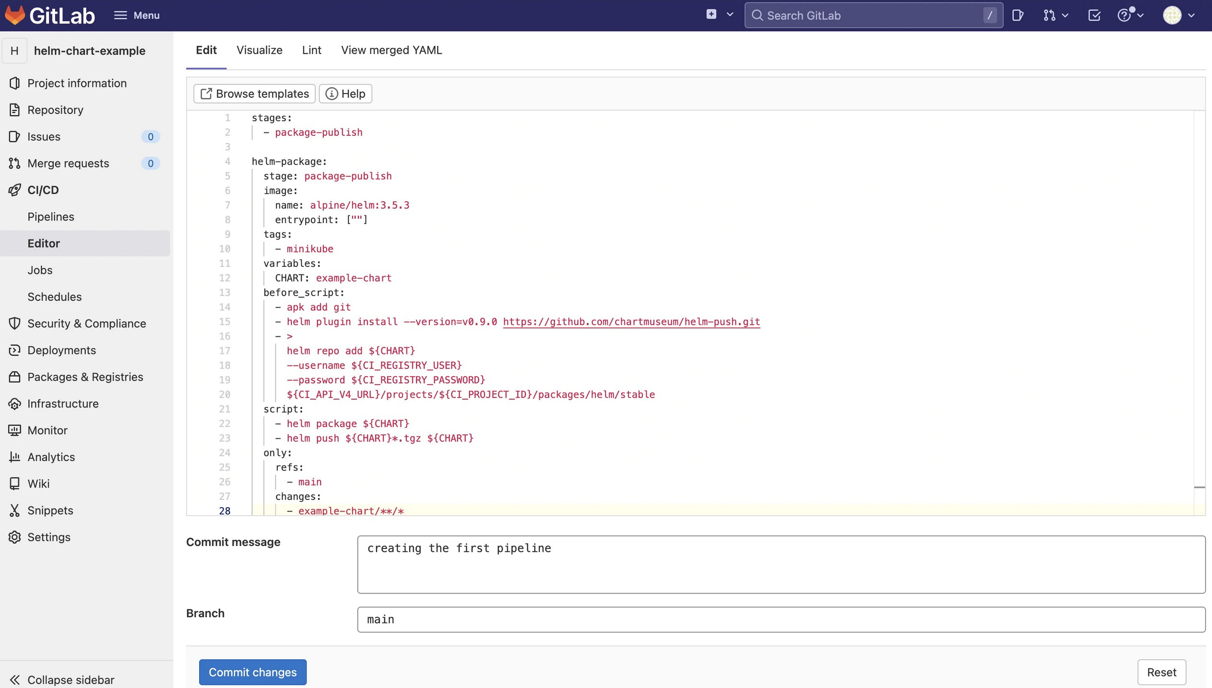1212x688 pixels.
Task: Click the Merge requests sidebar icon
Action: coord(14,163)
